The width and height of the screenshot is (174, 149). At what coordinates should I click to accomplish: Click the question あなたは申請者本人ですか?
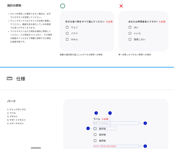143,22
